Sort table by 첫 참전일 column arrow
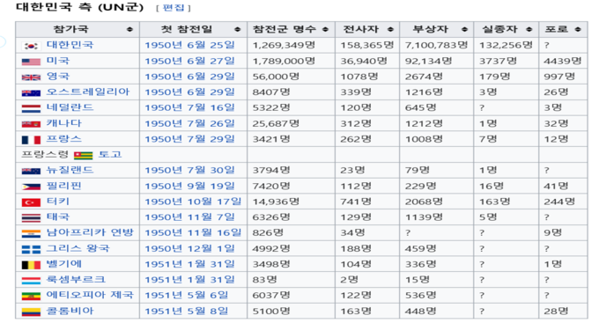 pos(237,29)
